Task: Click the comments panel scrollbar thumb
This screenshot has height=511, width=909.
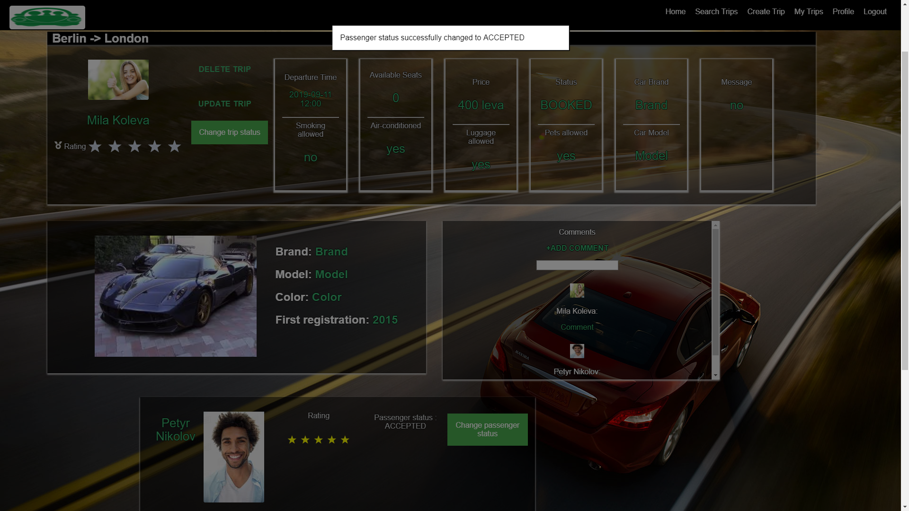Action: point(715,292)
